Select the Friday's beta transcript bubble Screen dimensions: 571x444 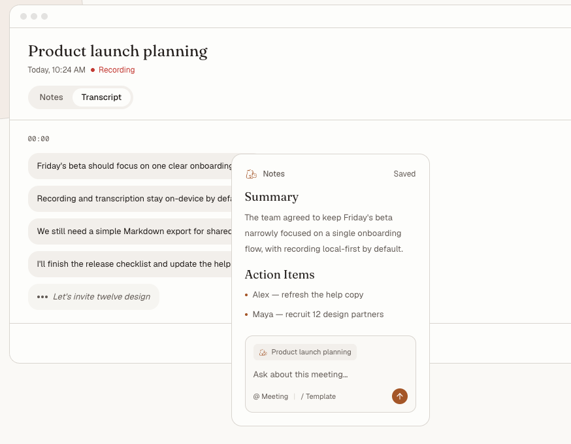pos(130,166)
